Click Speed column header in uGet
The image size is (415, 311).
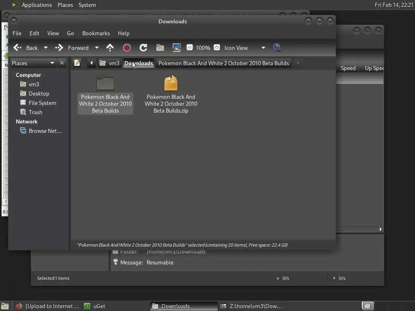point(348,68)
